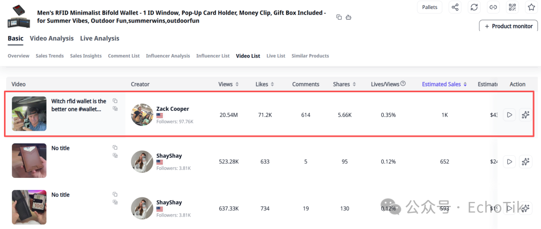This screenshot has height=229, width=541.
Task: Open the Live List sub-tab
Action: point(276,56)
